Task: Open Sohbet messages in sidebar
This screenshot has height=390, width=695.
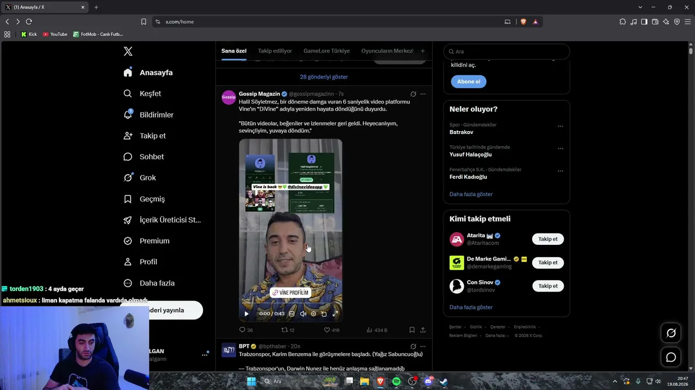Action: click(143, 157)
